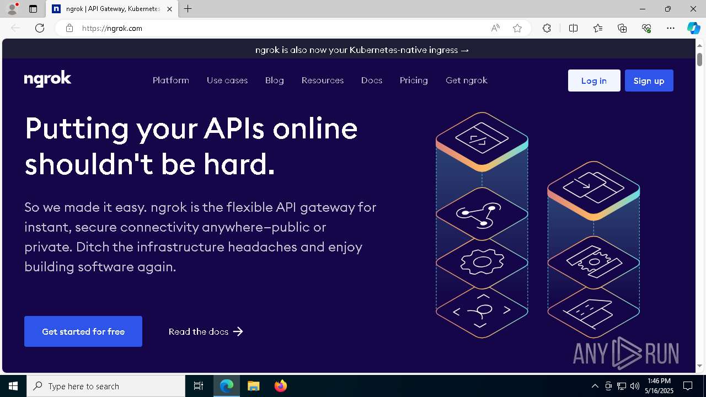
Task: Open the Resources menu
Action: (323, 81)
